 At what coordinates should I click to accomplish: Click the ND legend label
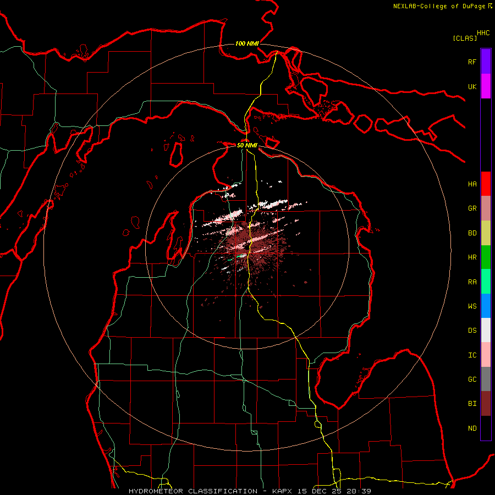click(472, 428)
